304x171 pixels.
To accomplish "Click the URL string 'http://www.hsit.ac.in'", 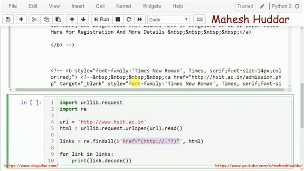I will (112, 122).
